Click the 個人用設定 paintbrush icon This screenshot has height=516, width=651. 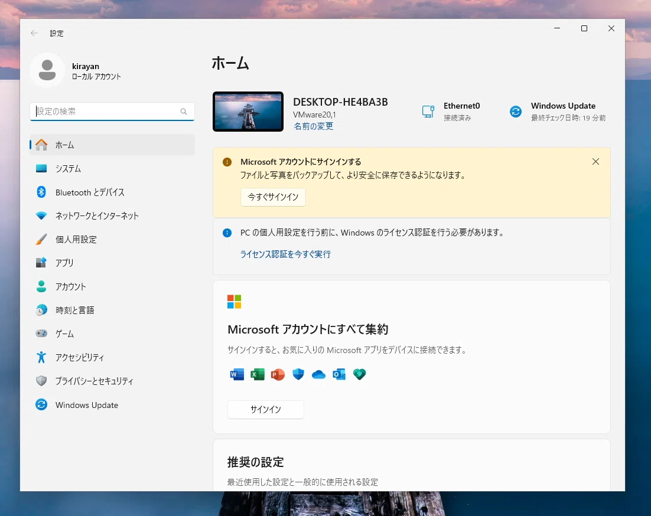click(41, 239)
